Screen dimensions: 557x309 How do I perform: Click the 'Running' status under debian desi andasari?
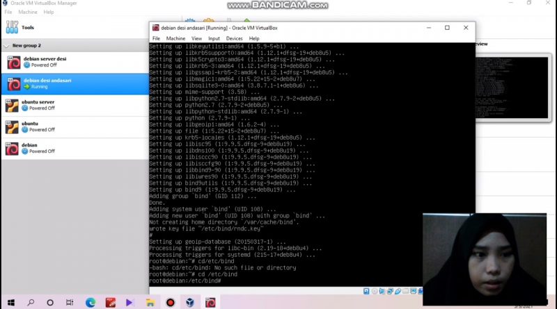[39, 87]
